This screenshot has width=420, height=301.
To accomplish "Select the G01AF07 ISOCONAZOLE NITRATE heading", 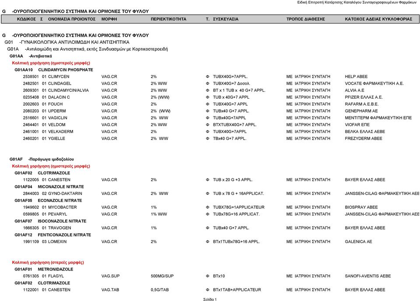I will pos(50,221).
